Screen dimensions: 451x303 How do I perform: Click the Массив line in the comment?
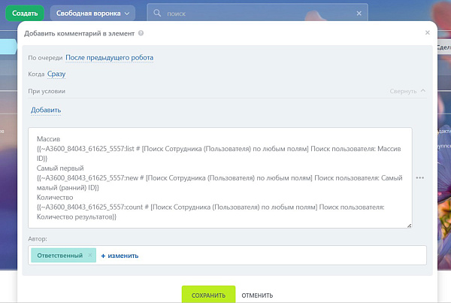click(x=48, y=139)
